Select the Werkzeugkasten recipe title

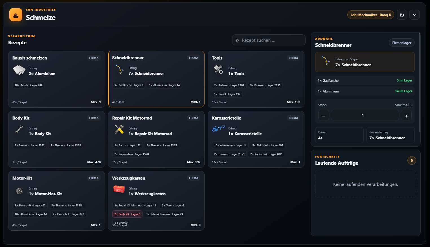click(129, 178)
